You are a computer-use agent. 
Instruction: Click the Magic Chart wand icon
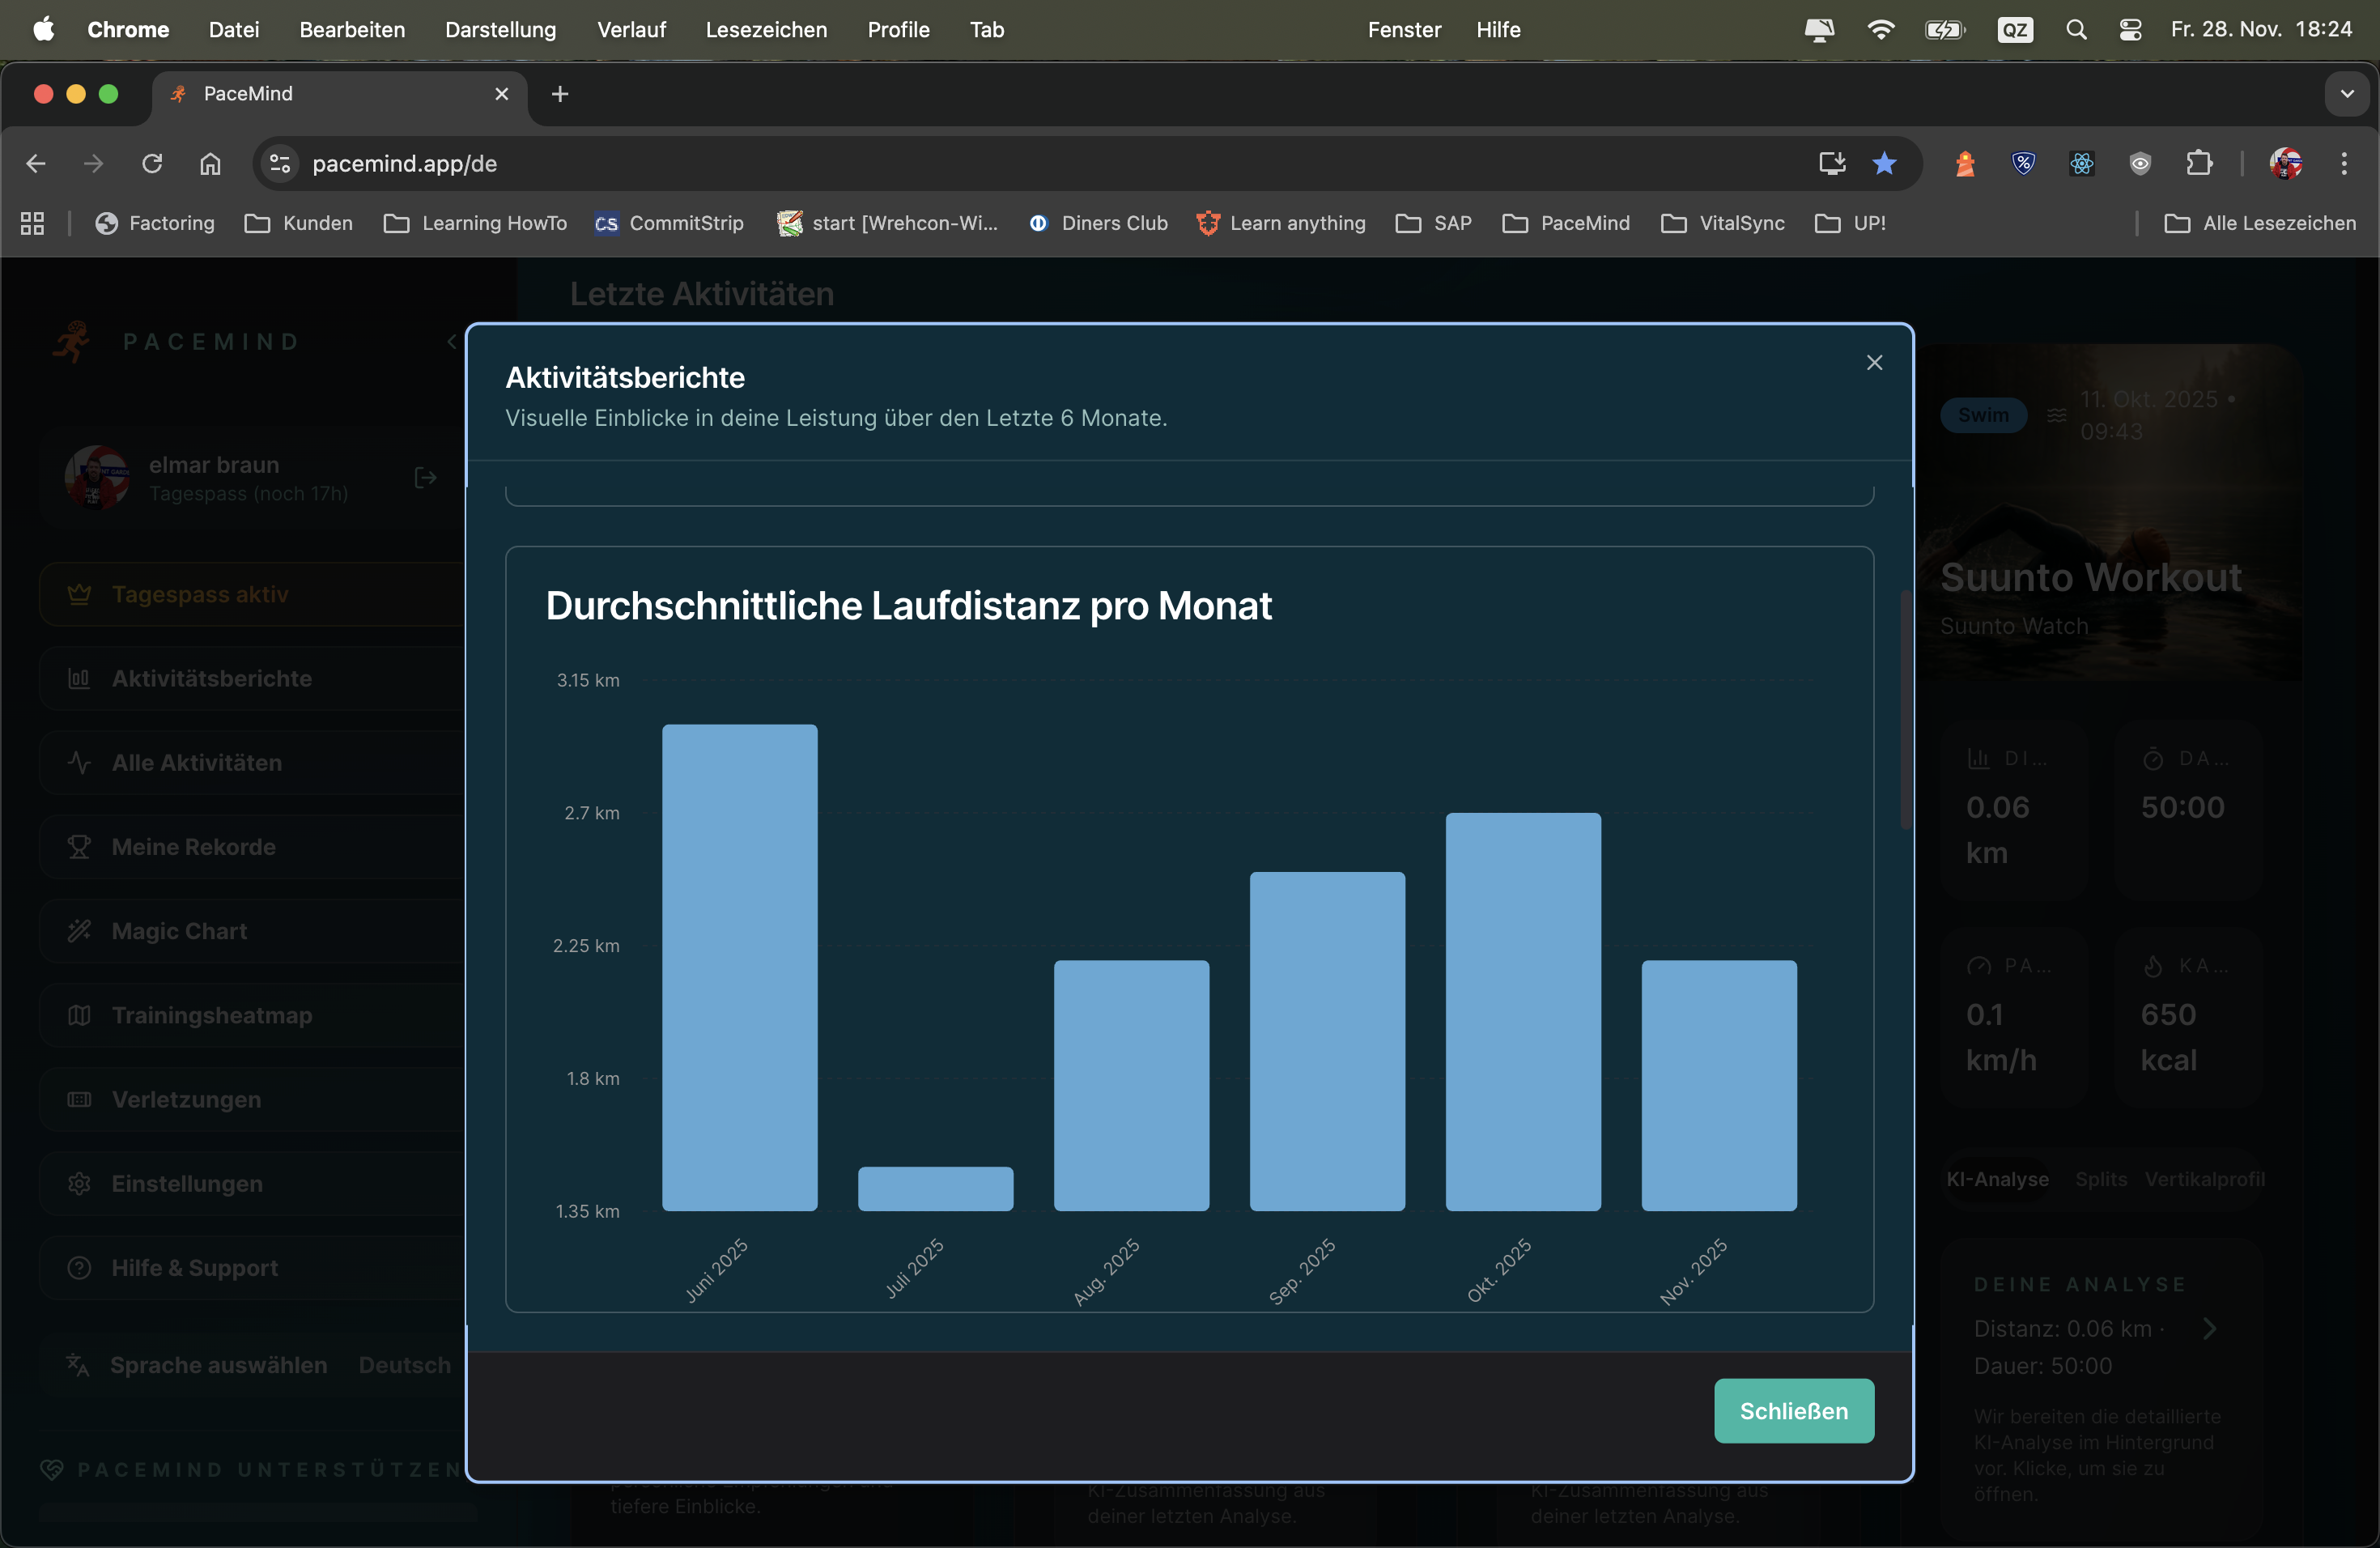pos(79,931)
